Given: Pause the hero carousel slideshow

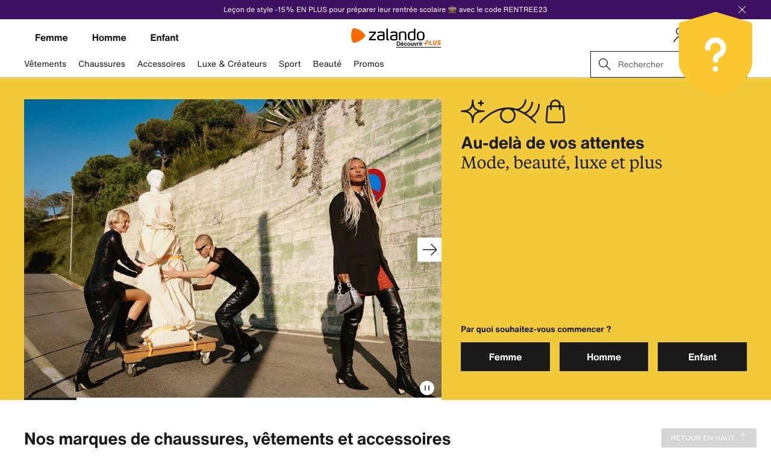Looking at the screenshot, I should pyautogui.click(x=427, y=388).
